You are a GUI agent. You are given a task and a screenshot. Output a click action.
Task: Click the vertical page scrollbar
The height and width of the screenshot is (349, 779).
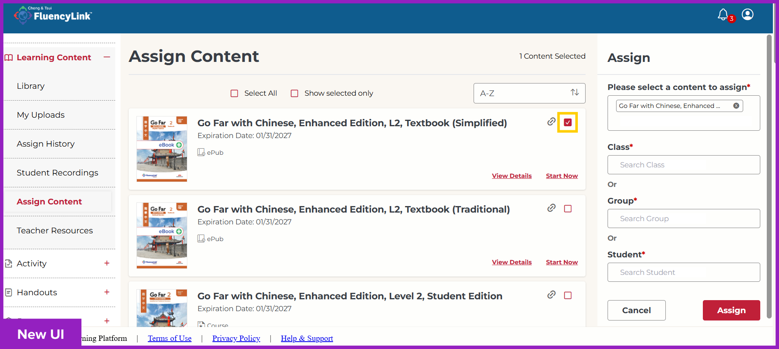coord(769,176)
